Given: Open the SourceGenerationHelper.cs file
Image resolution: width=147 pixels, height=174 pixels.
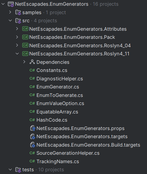Looking at the screenshot, I should 68,153.
